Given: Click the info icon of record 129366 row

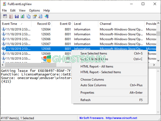Looking at the screenshot, I should coord(3,39).
